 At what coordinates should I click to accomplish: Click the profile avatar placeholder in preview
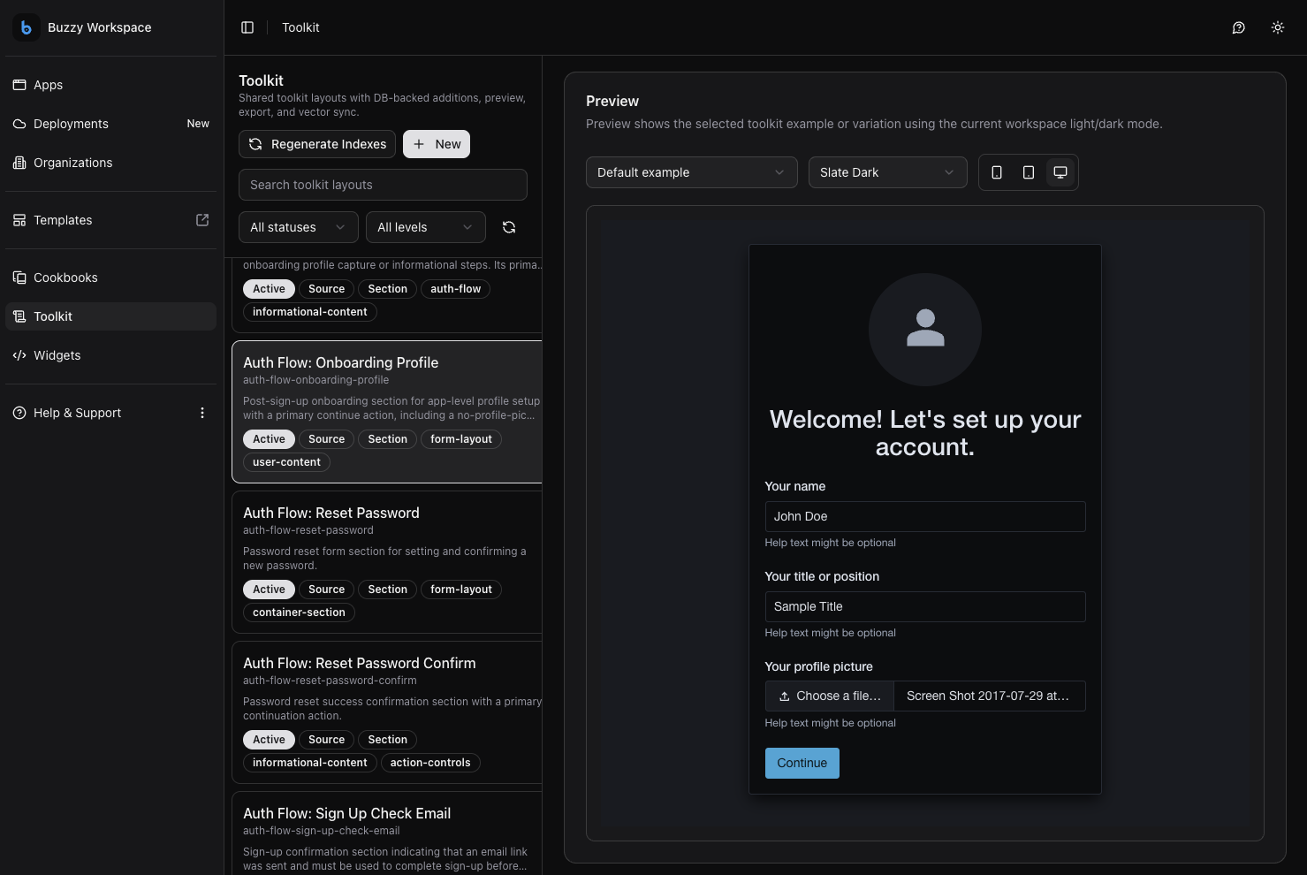925,330
